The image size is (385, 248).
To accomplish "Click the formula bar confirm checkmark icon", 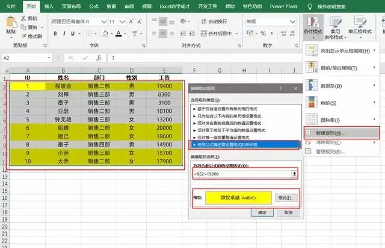I will (85, 58).
